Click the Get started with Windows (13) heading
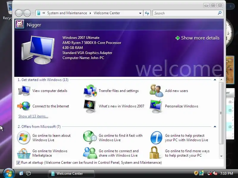Viewport: 238px width, 178px height. pos(43,80)
